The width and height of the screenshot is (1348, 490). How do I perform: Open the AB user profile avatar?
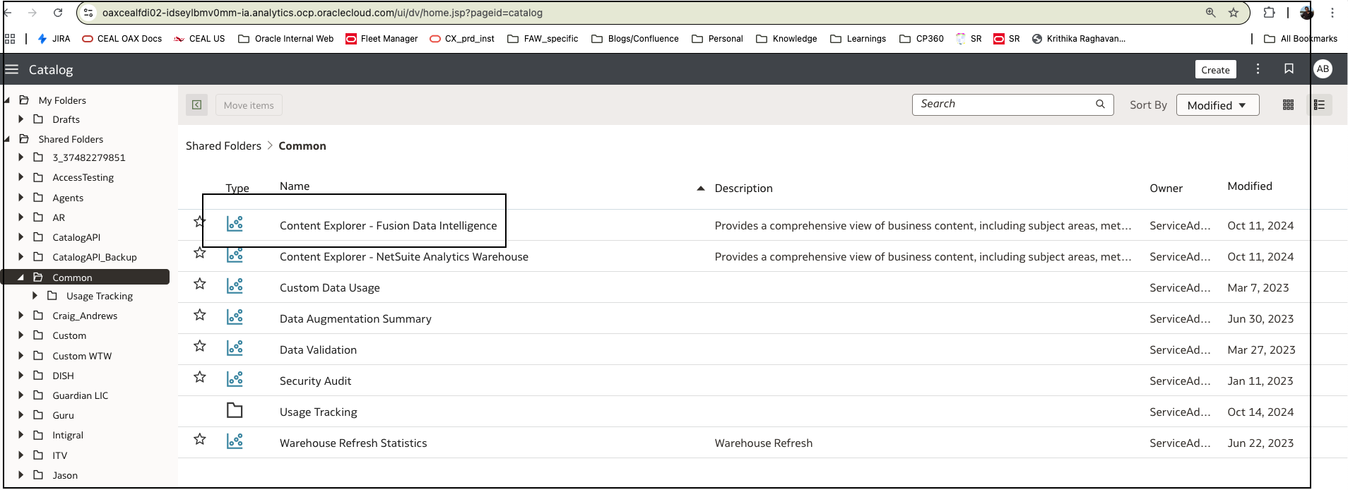tap(1323, 68)
